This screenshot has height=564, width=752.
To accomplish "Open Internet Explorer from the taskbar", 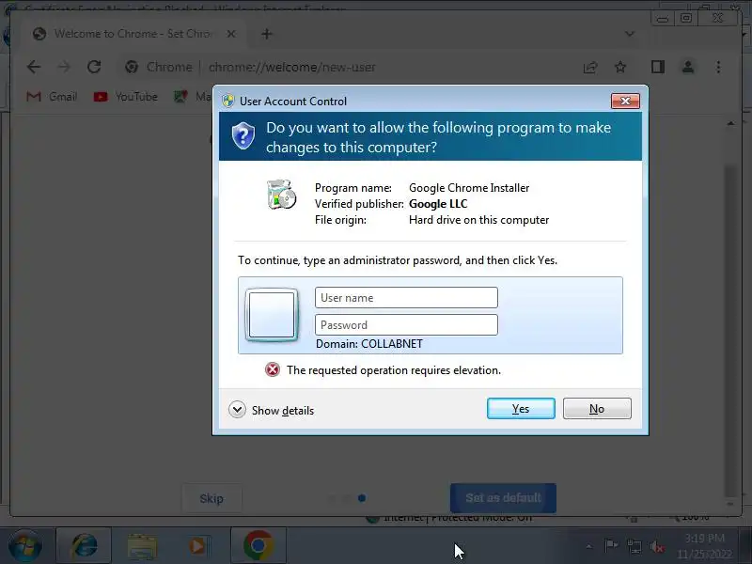I will tap(85, 546).
